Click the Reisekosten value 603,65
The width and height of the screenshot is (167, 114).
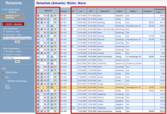coord(162,111)
